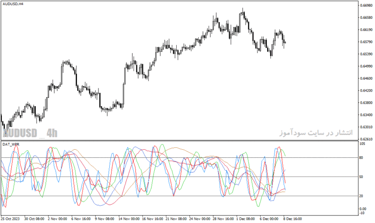Click the 0.64200 price axis label
The height and width of the screenshot is (223, 375).
coord(366,91)
